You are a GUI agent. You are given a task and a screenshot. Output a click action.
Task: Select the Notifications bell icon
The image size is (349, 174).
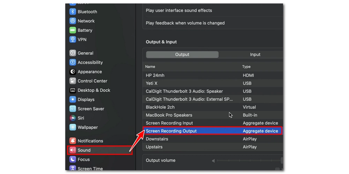73,141
